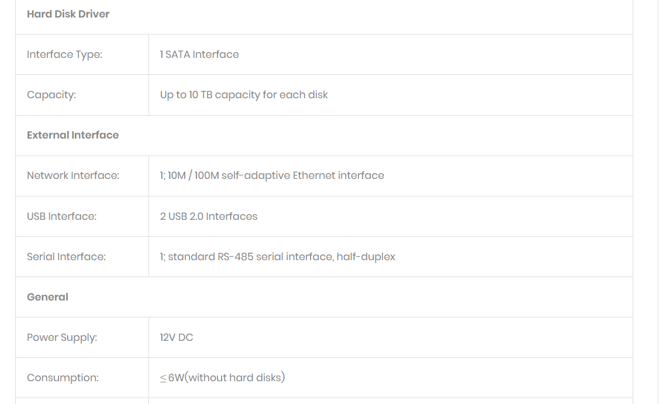This screenshot has height=404, width=659.
Task: Select the 1 SATA Interface value
Action: pos(199,54)
